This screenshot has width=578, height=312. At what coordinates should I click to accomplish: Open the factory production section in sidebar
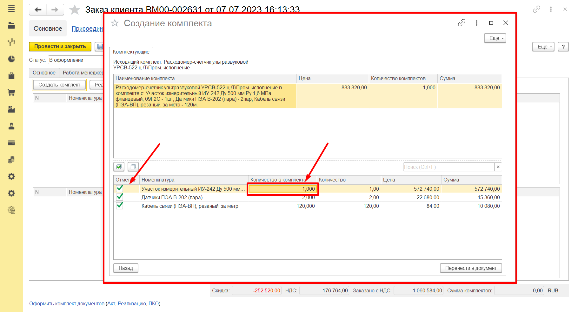point(11,109)
